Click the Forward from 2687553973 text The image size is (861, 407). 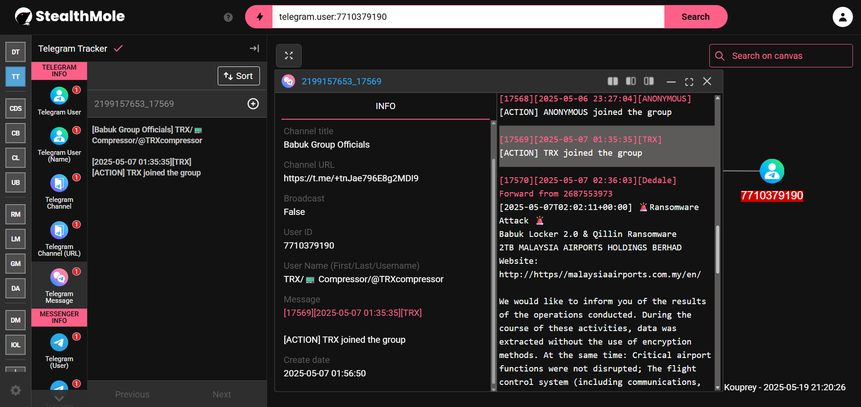tap(555, 194)
